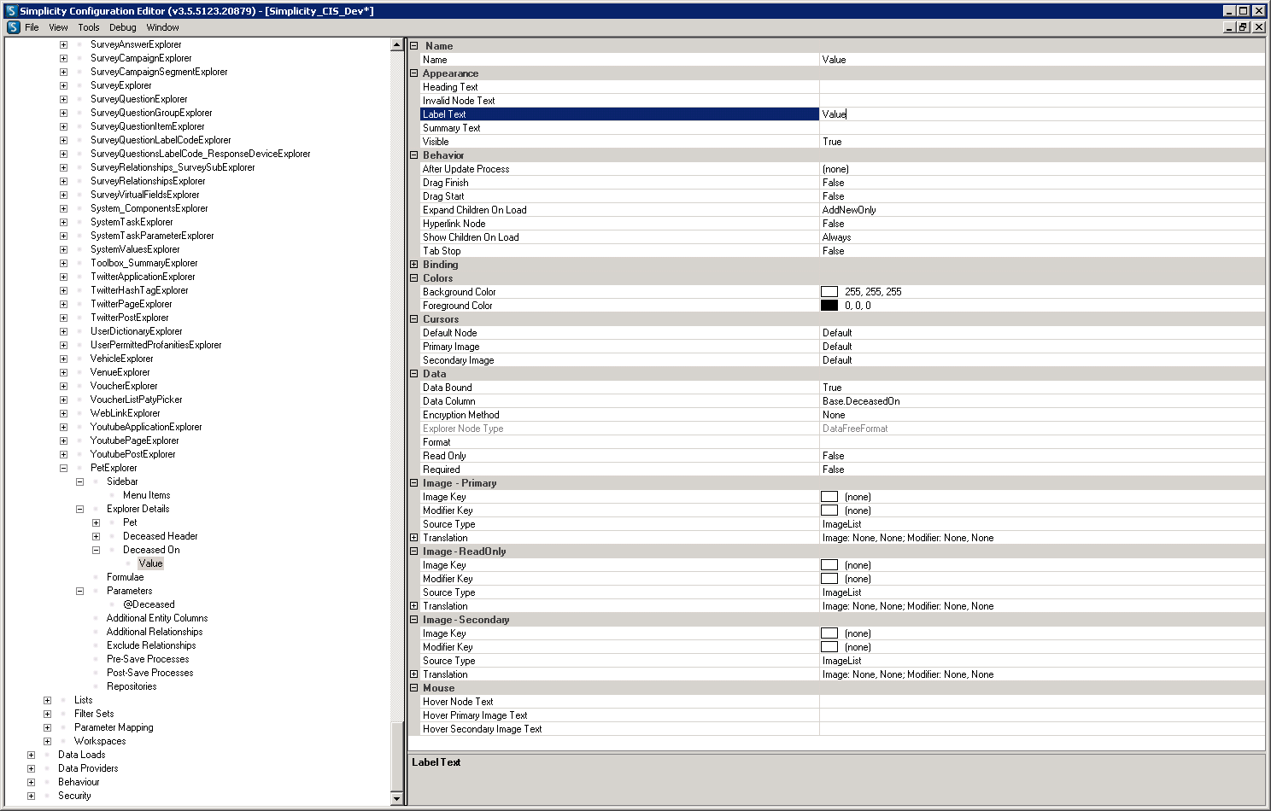Collapse the PetExplorer tree node
Screen dimensions: 1271x811
coord(63,468)
